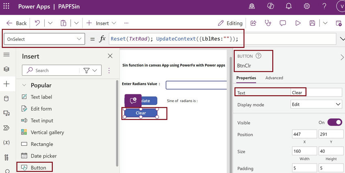Screen dimensions: 345x173
Task: Expand the undo dropdown chevron
Action: [50, 23]
